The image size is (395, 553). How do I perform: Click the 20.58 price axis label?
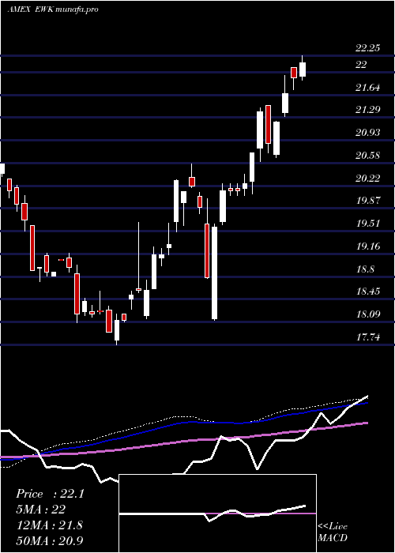click(368, 156)
